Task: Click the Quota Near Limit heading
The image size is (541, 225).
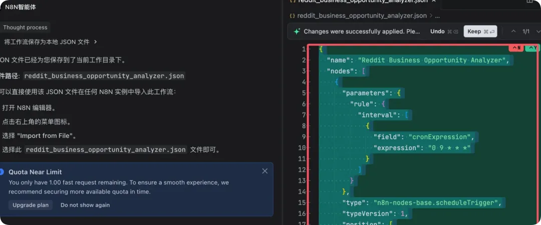Action: (x=35, y=171)
